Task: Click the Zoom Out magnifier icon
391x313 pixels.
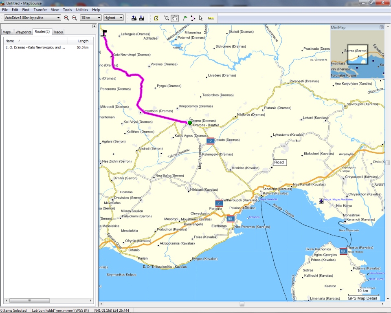Action: point(75,18)
